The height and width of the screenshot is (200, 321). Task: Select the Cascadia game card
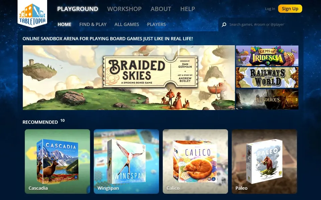pos(57,161)
